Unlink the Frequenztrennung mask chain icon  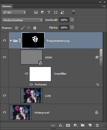pyautogui.click(x=20, y=40)
